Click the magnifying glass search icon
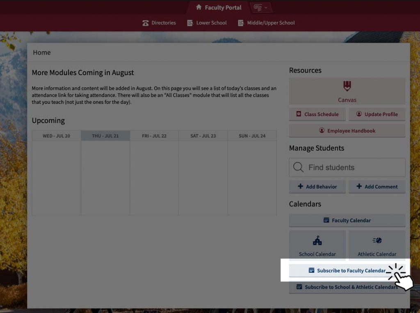The height and width of the screenshot is (313, 420). [x=299, y=167]
